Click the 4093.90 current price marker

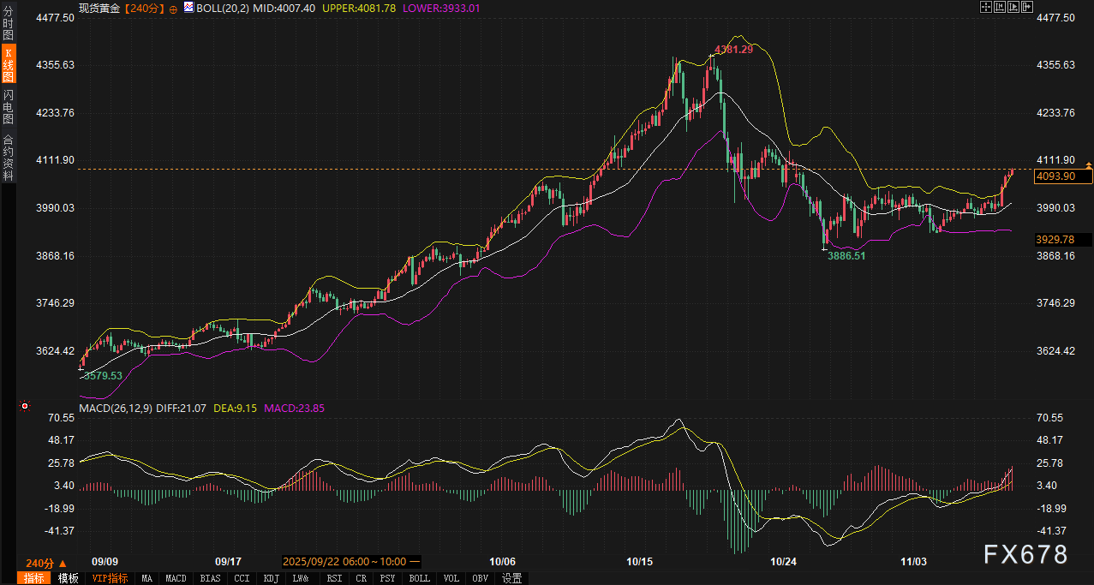point(1062,176)
